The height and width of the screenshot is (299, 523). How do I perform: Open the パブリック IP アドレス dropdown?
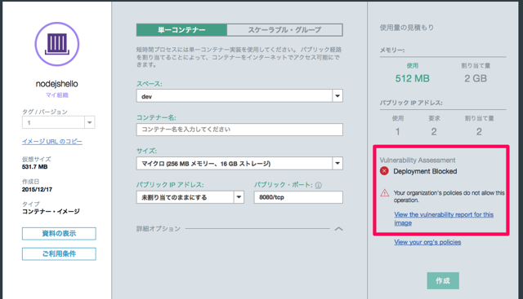(x=190, y=197)
